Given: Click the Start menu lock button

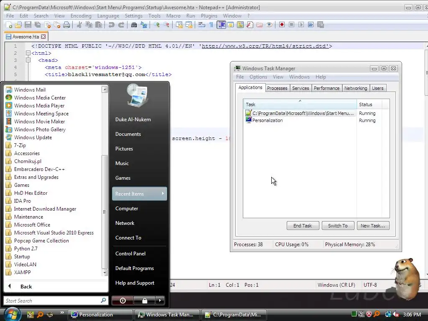Looking at the screenshot, I should point(144,301).
